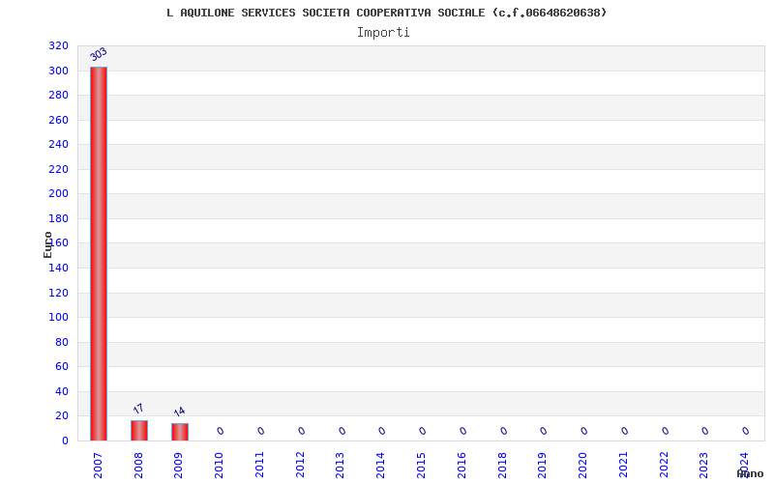Click the 240 y-axis tick label

[x=58, y=144]
